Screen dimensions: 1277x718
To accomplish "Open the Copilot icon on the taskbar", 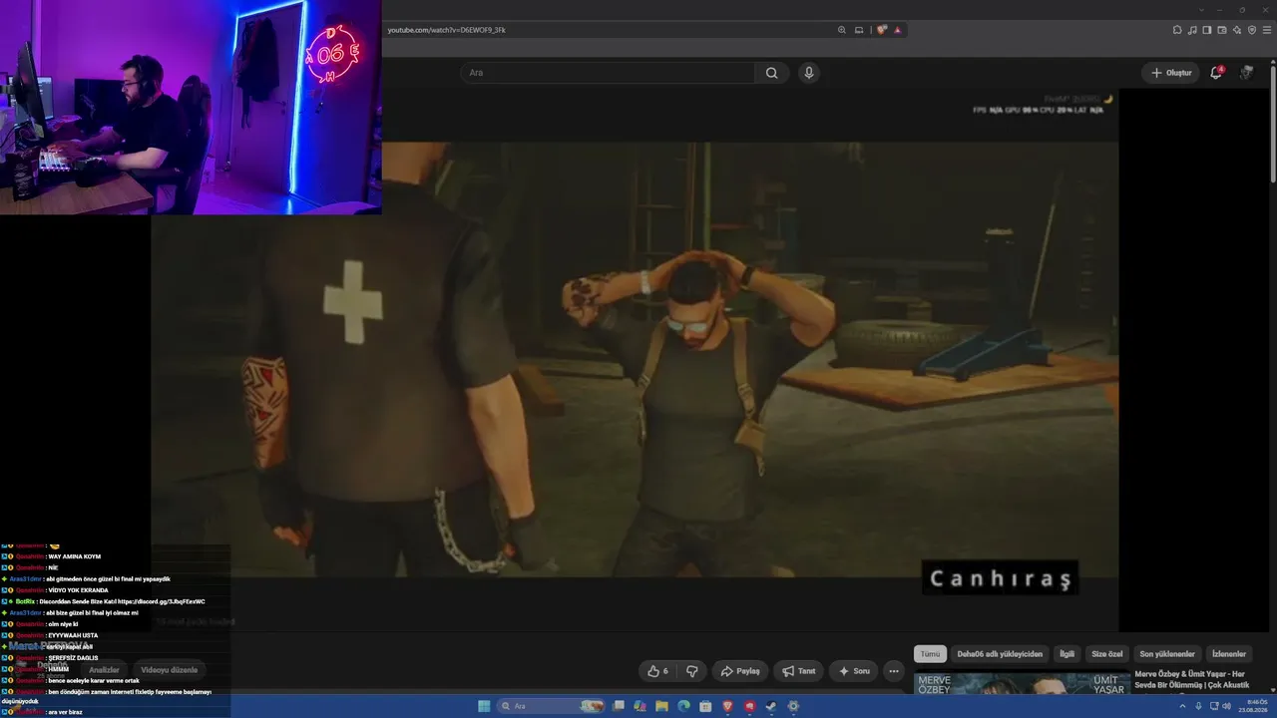I will coord(640,706).
